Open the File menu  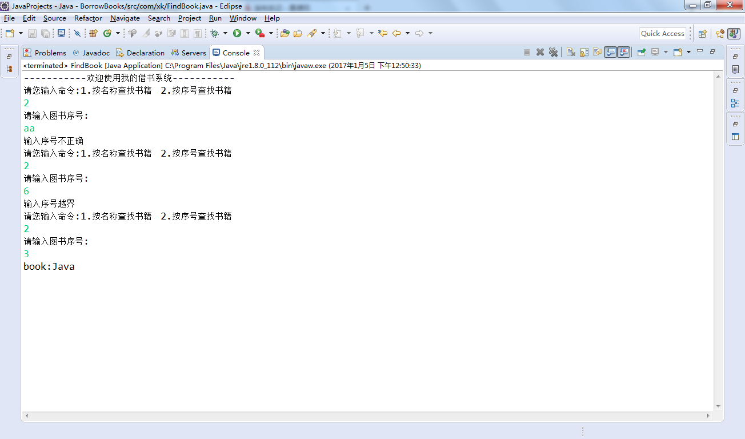9,18
